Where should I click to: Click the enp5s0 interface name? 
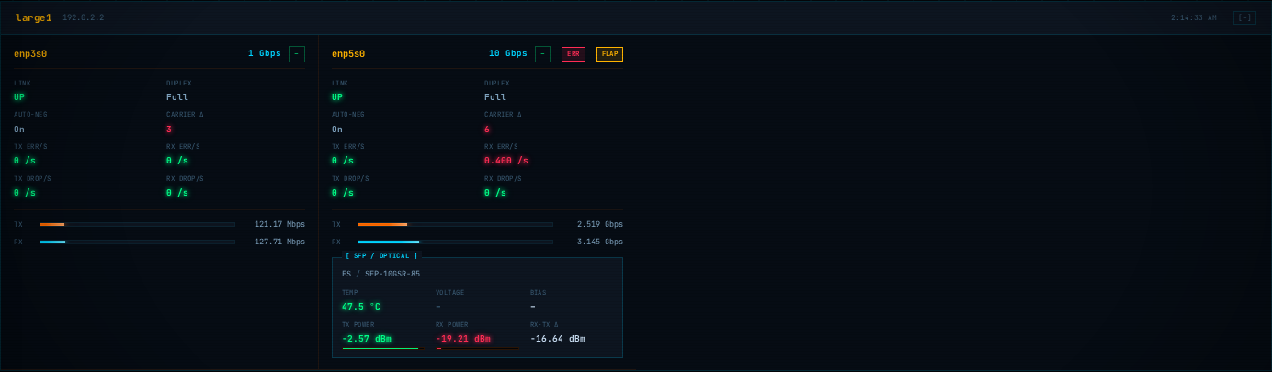pyautogui.click(x=348, y=54)
